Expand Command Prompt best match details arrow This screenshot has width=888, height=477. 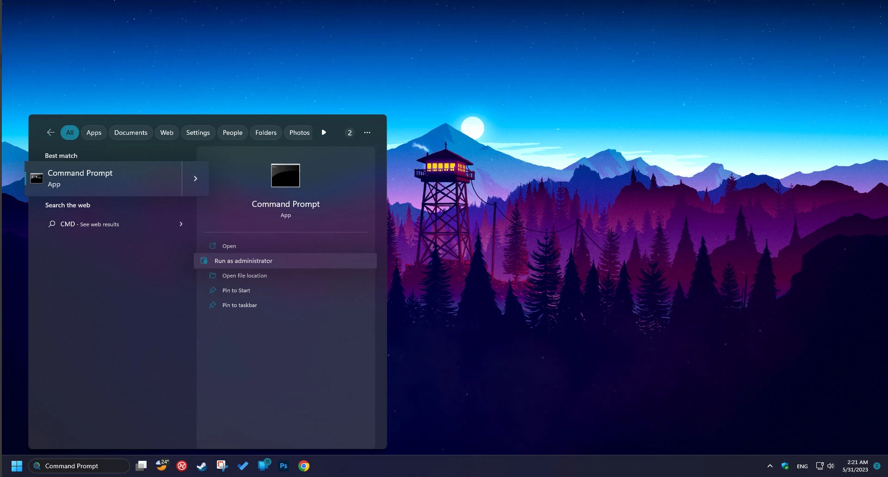(196, 179)
